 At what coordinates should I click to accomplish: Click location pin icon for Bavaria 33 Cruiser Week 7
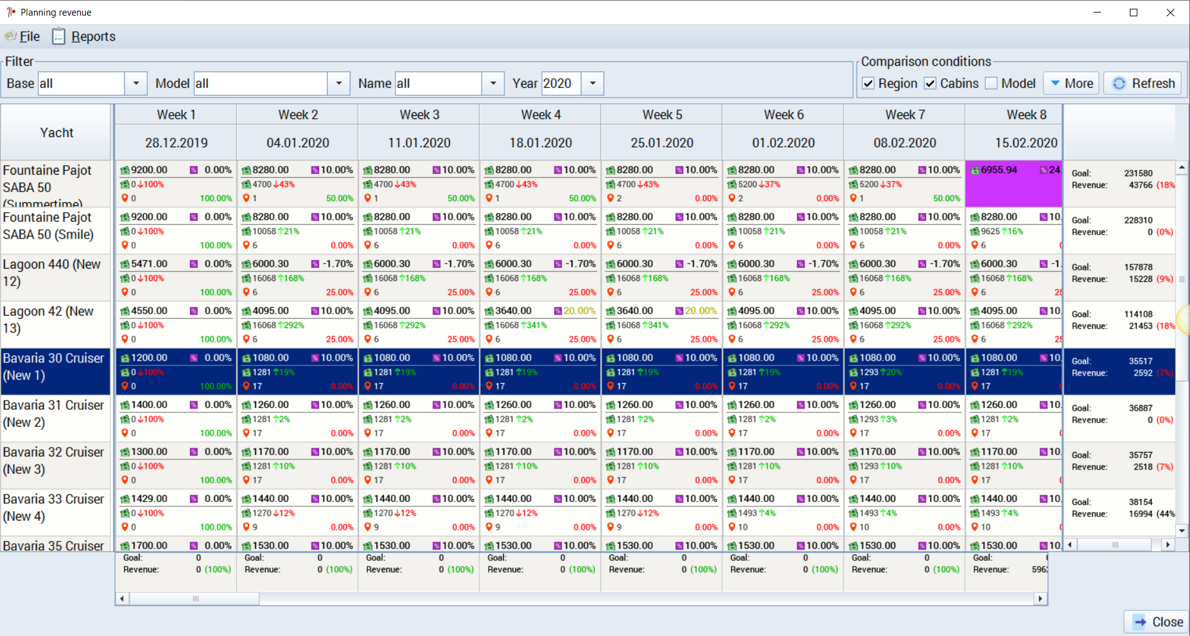point(853,526)
